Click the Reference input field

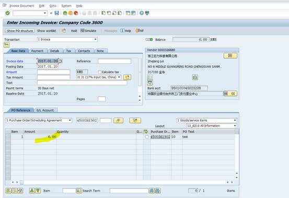pyautogui.click(x=114, y=61)
